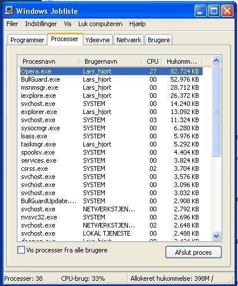Sort by Brugernavn column header
Image resolution: width=238 pixels, height=286 pixels.
tap(110, 61)
